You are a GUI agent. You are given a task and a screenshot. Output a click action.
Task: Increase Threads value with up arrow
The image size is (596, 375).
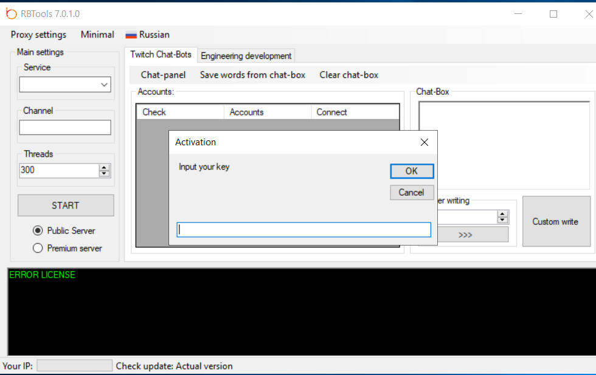[x=105, y=167]
